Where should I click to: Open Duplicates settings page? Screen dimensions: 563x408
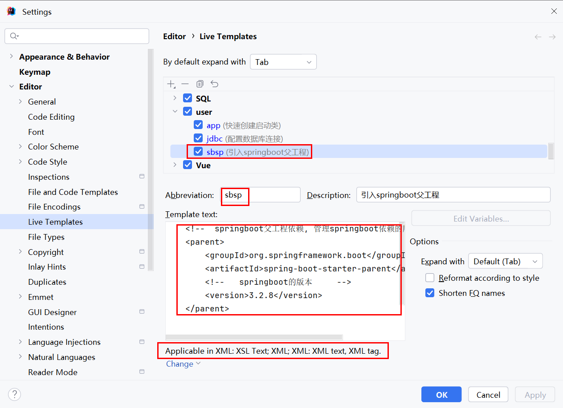(x=47, y=282)
